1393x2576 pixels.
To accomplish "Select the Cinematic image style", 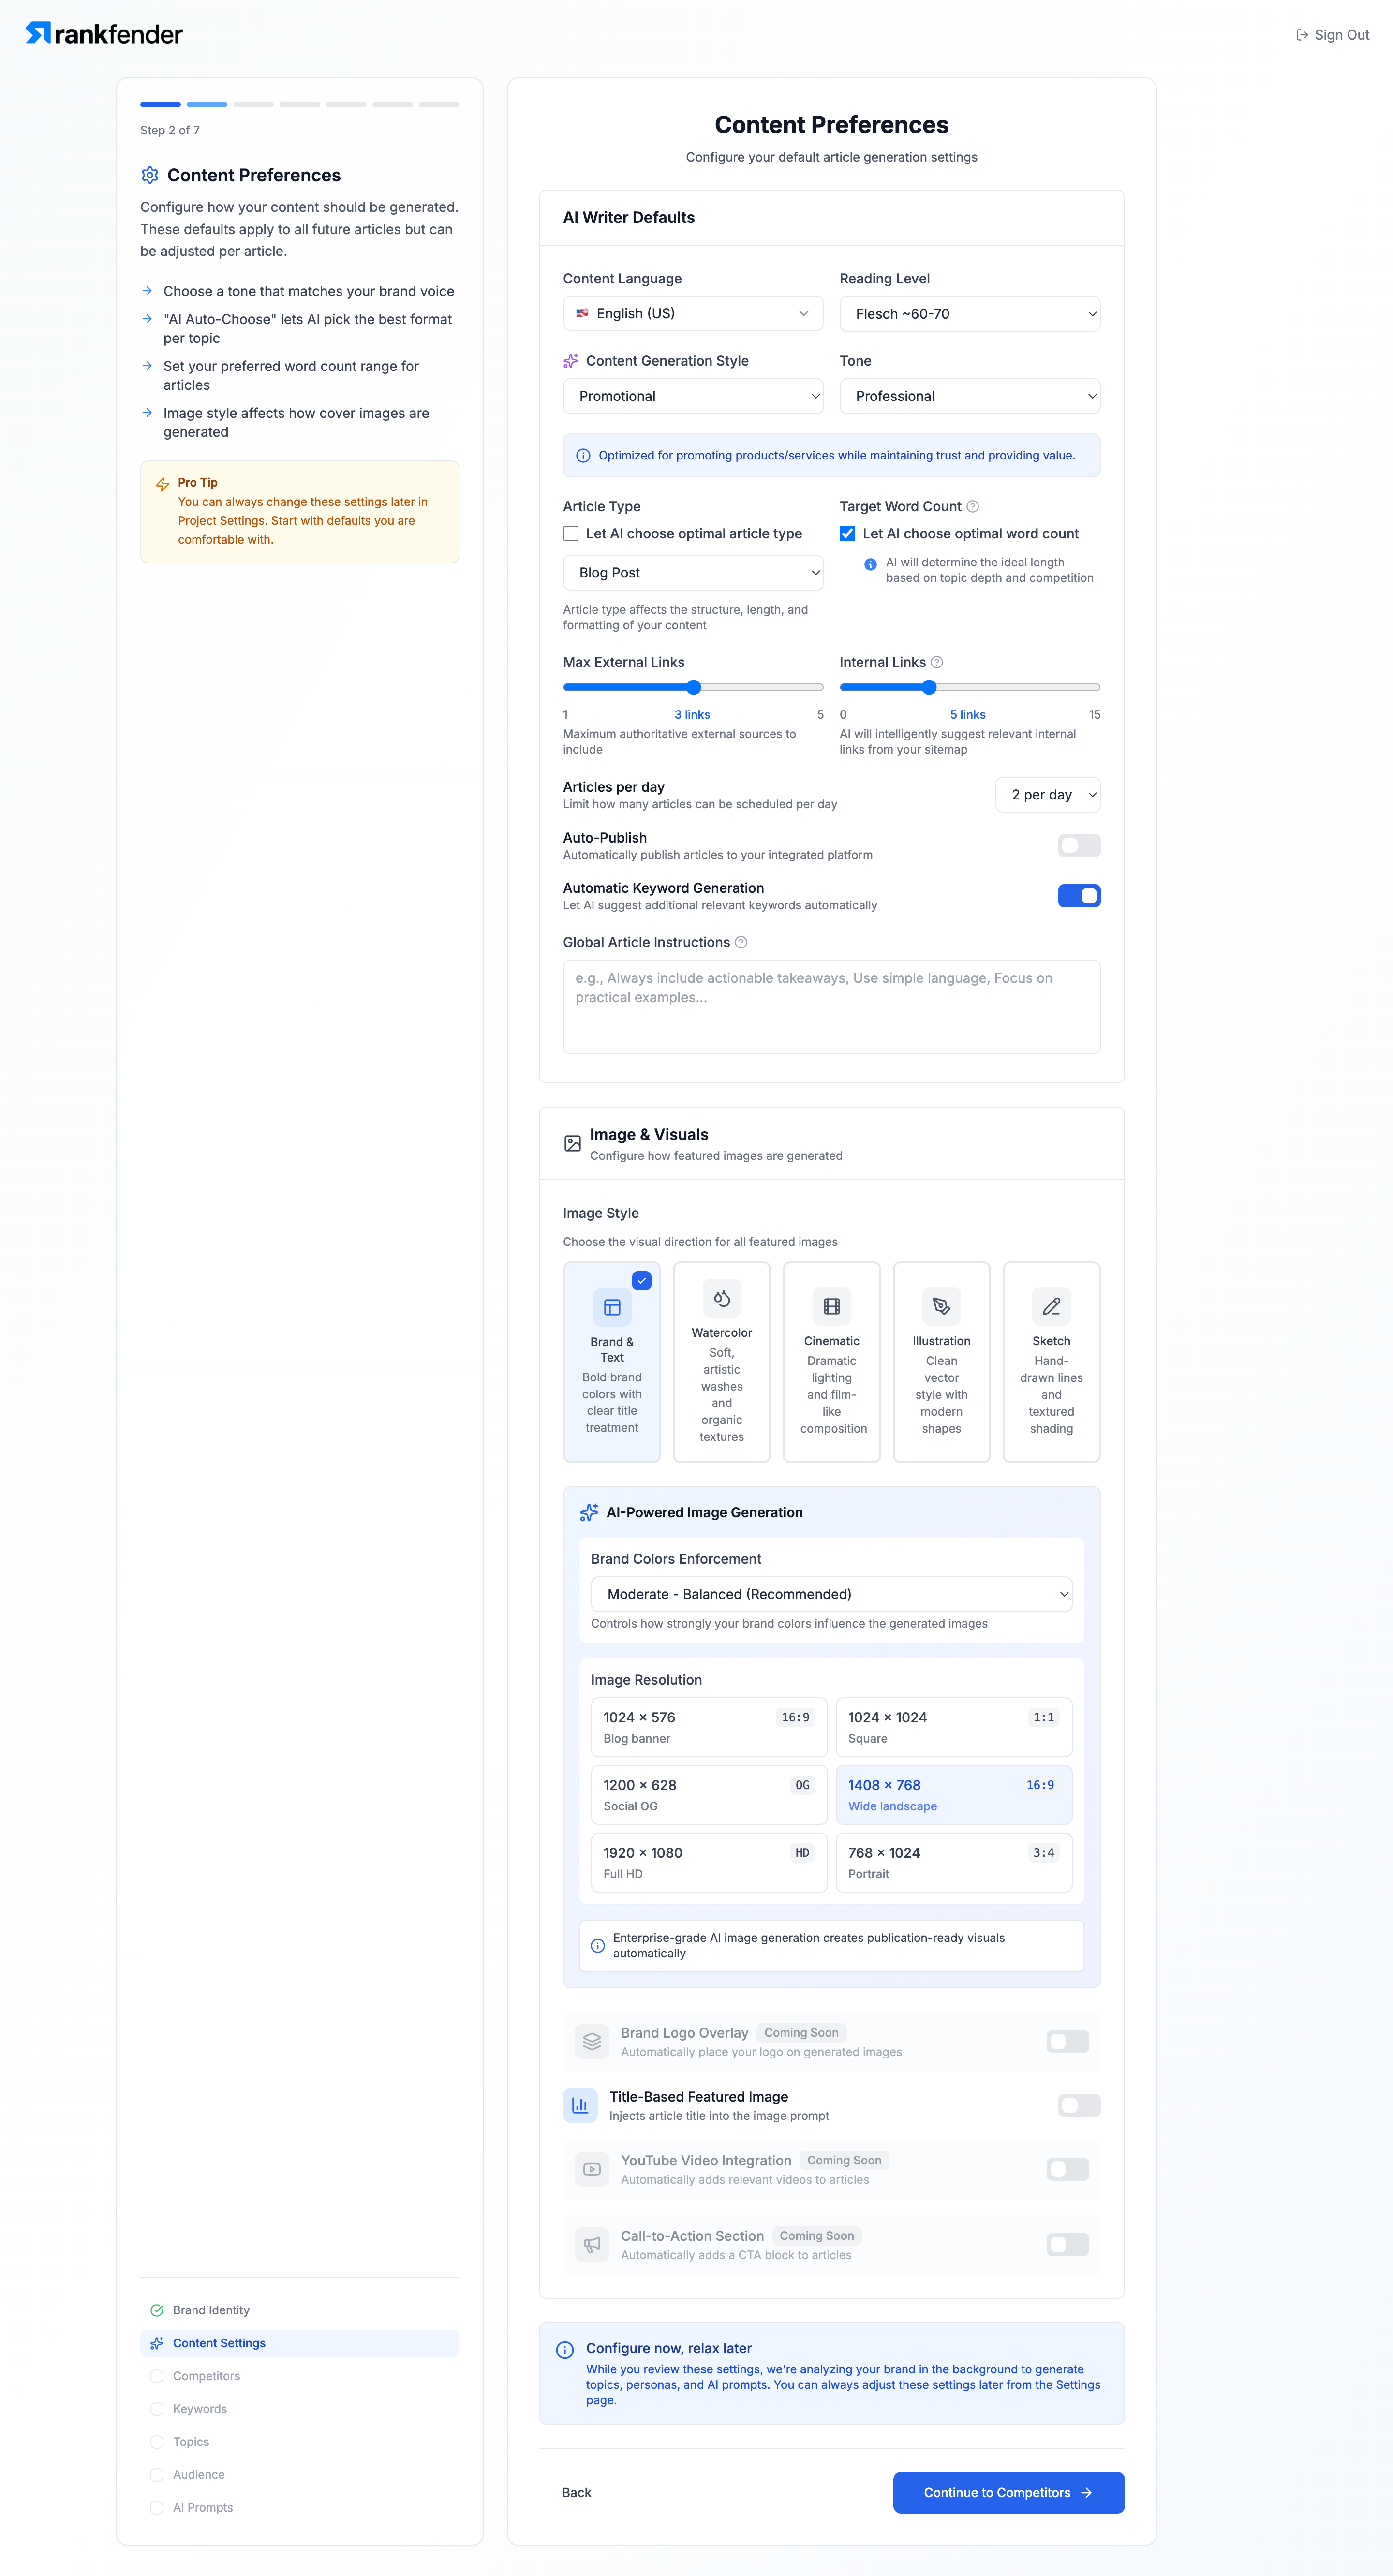I will coord(832,1362).
